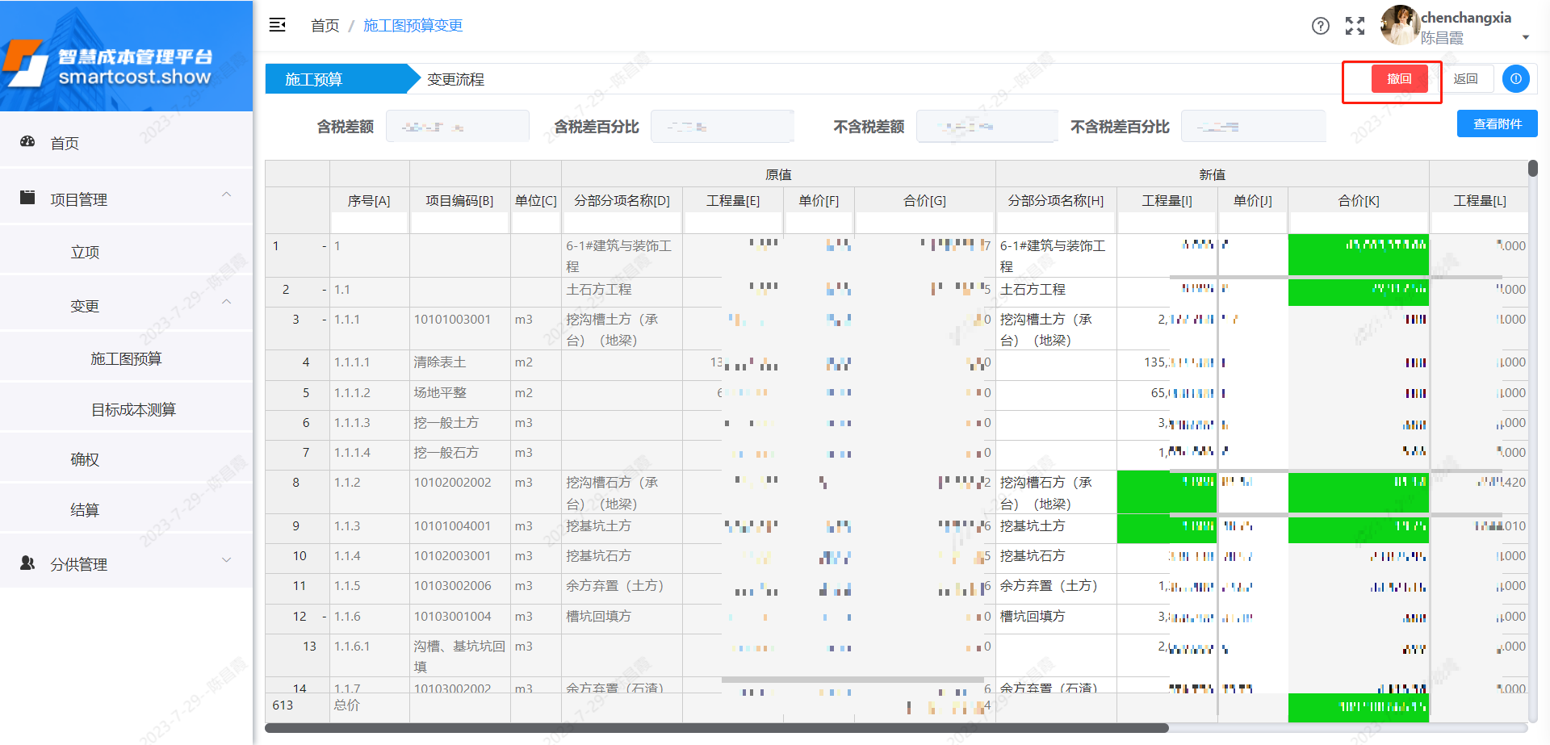This screenshot has width=1550, height=745.
Task: Open attachments via 查看附件
Action: click(x=1497, y=123)
